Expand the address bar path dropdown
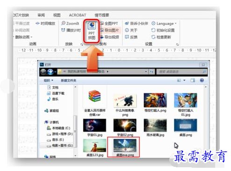The width and height of the screenshot is (231, 171). tap(146, 72)
